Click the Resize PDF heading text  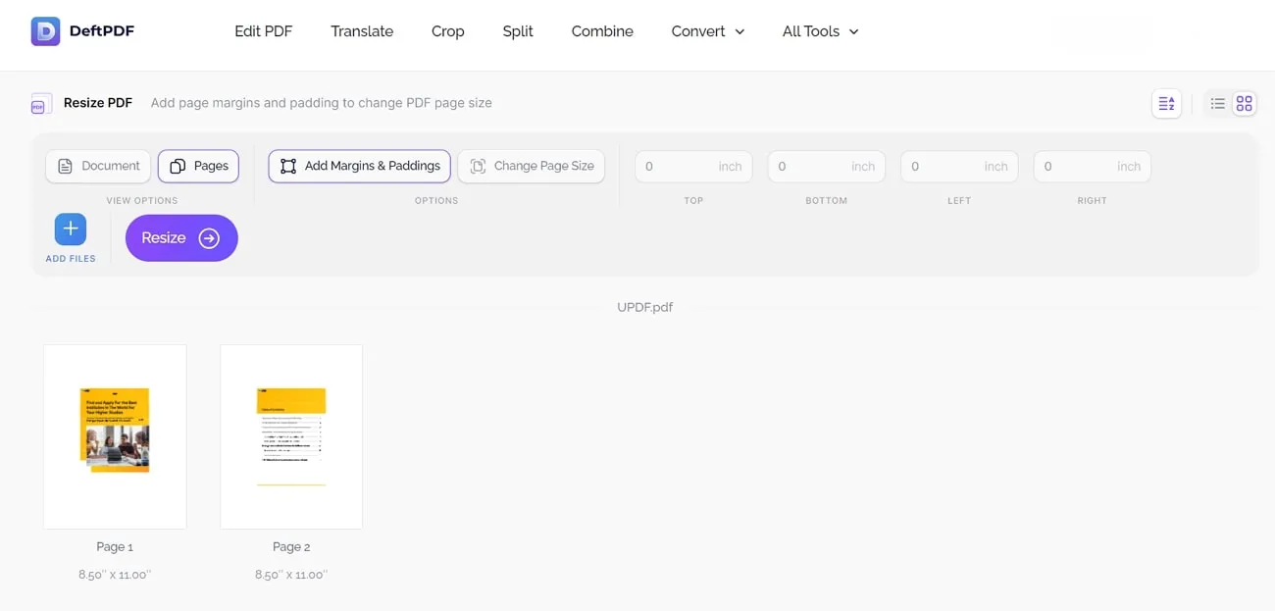click(x=98, y=103)
